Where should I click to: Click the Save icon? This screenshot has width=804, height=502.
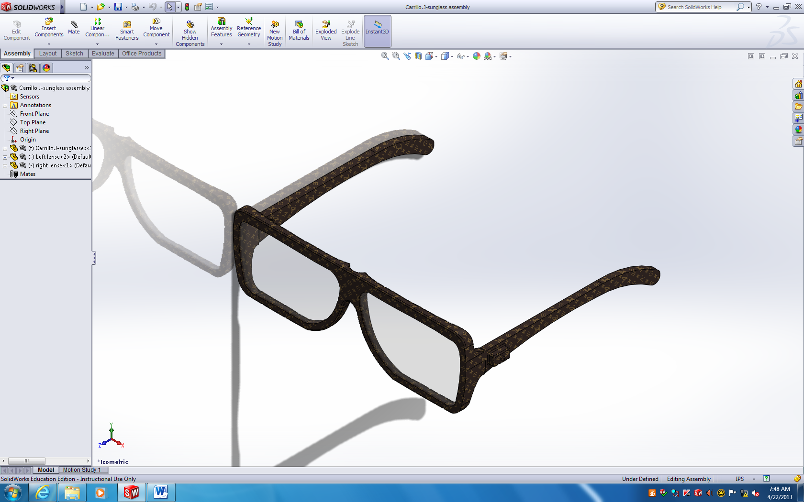tap(118, 7)
